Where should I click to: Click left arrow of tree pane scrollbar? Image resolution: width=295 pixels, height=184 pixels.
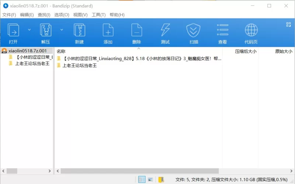click(3, 171)
